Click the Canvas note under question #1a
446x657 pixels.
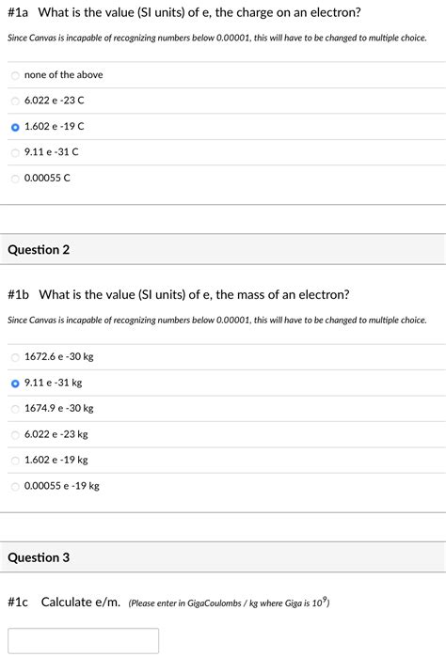[x=217, y=38]
